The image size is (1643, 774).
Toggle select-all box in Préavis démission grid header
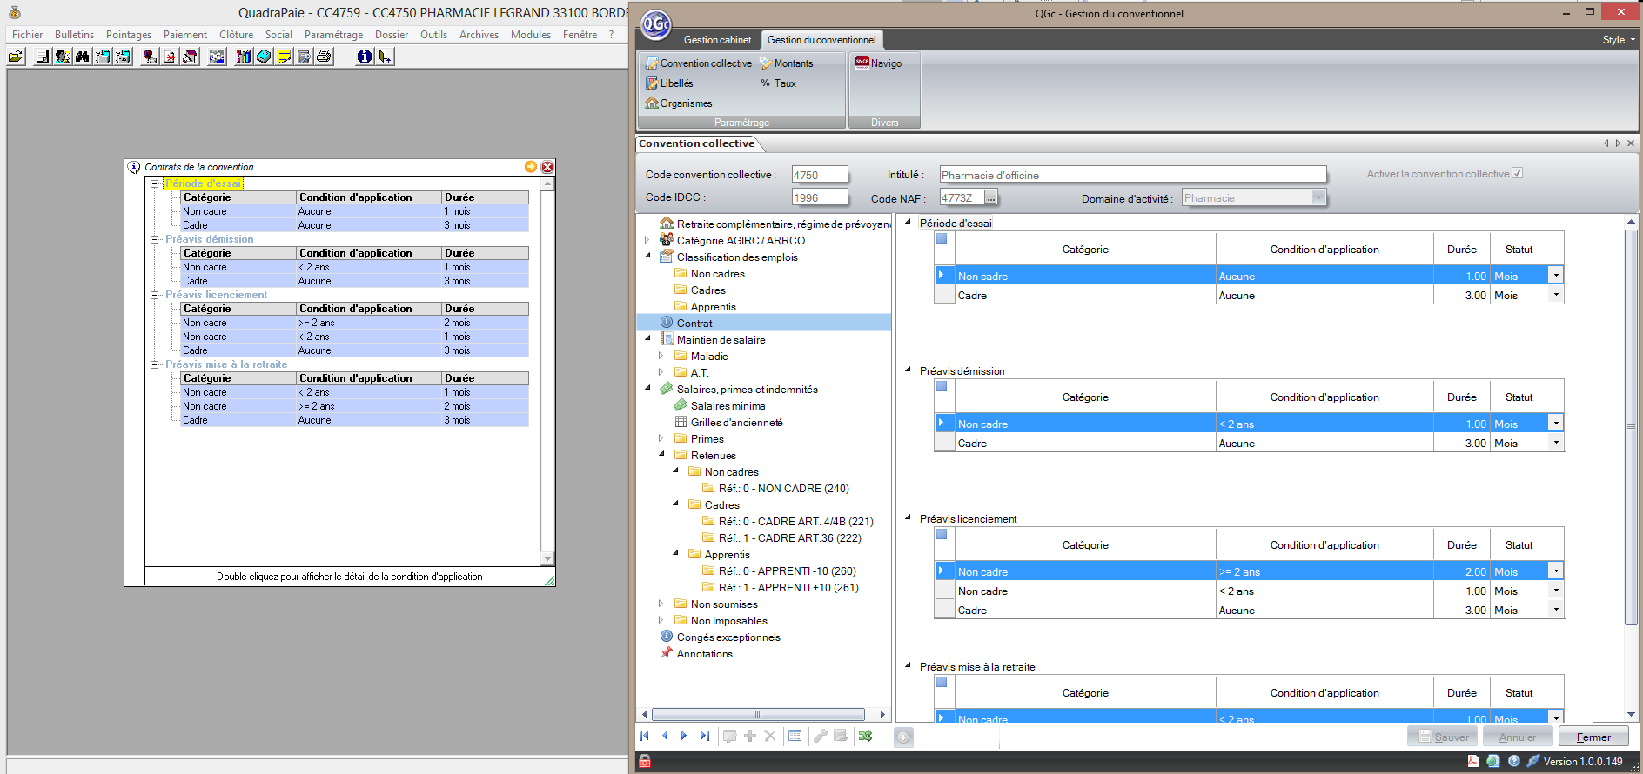point(942,386)
